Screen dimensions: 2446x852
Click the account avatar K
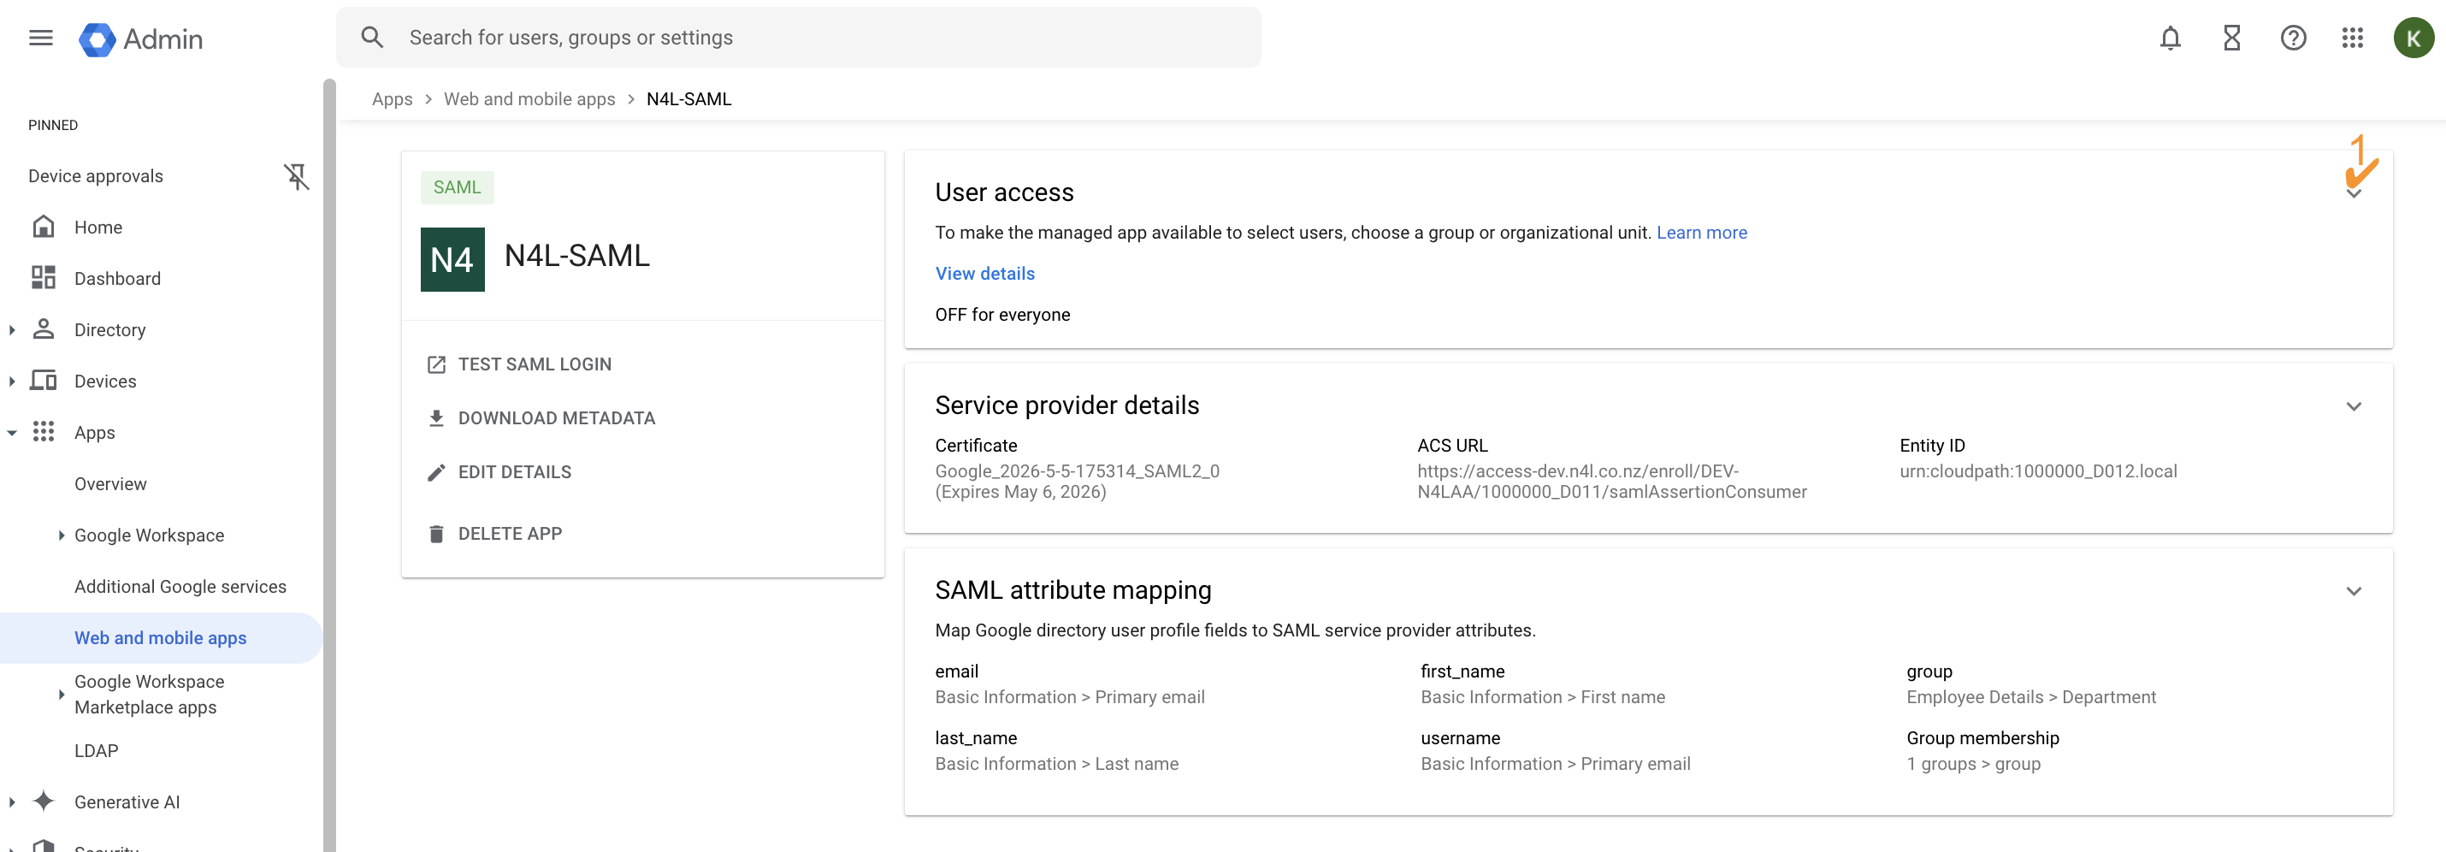(2414, 38)
